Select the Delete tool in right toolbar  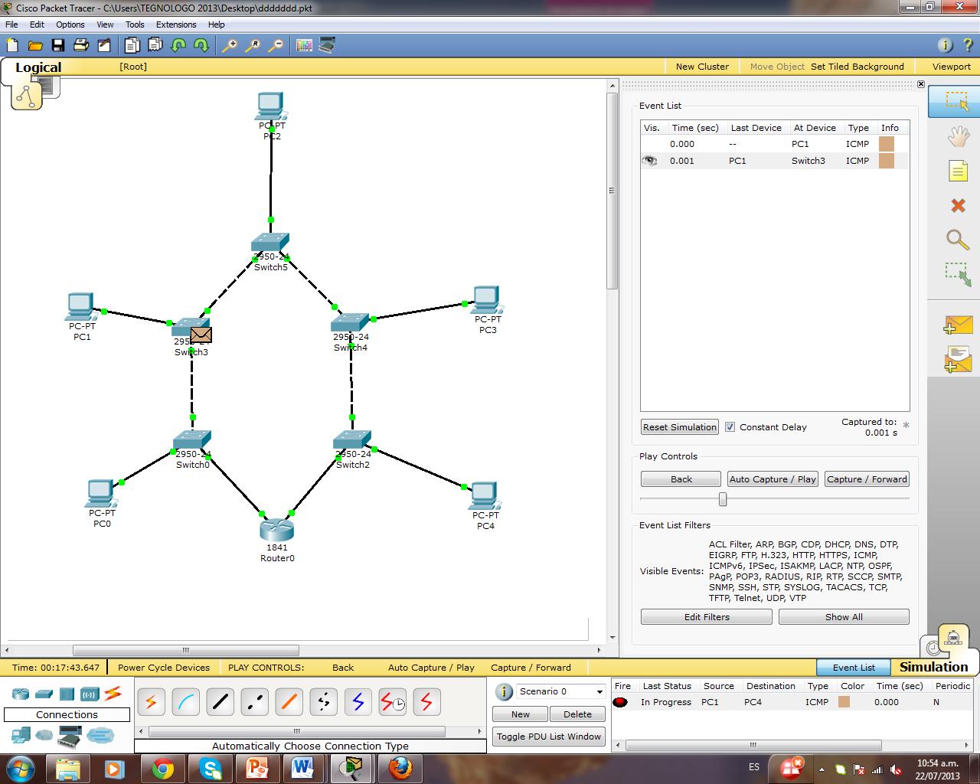(x=957, y=205)
